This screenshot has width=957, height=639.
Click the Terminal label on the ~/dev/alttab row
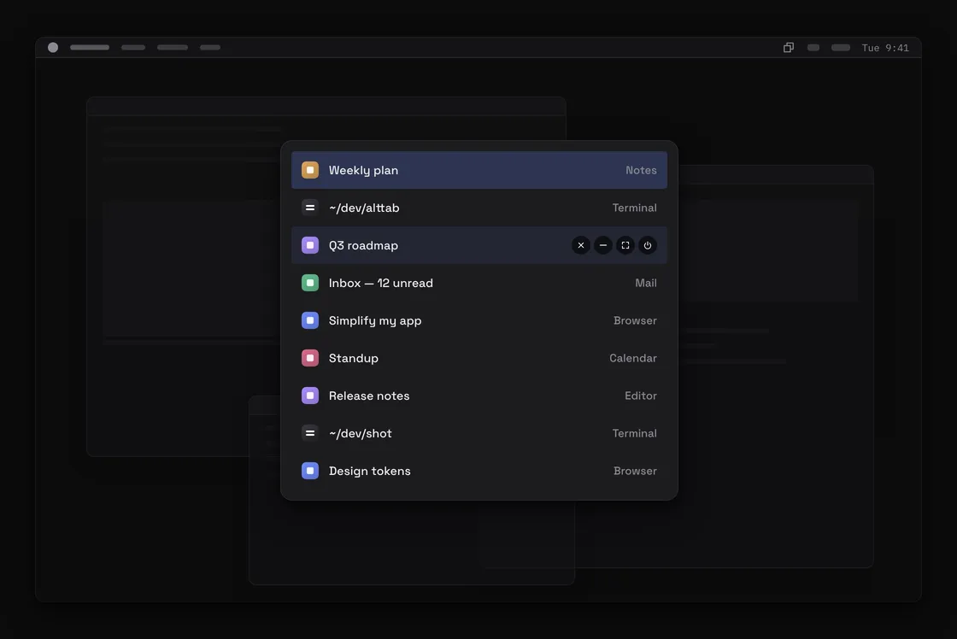point(634,208)
